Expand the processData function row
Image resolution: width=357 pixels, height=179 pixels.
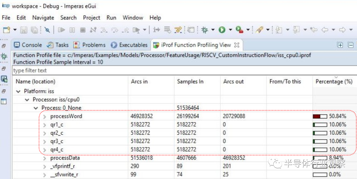coord(45,158)
